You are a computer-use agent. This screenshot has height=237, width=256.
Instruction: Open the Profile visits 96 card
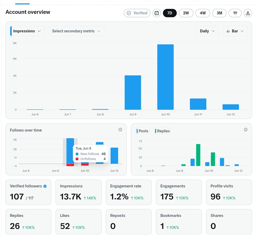[x=229, y=192]
